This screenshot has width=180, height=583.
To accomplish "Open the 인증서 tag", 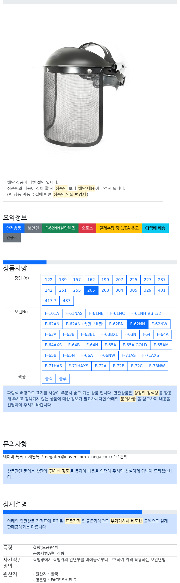I will tap(12, 238).
